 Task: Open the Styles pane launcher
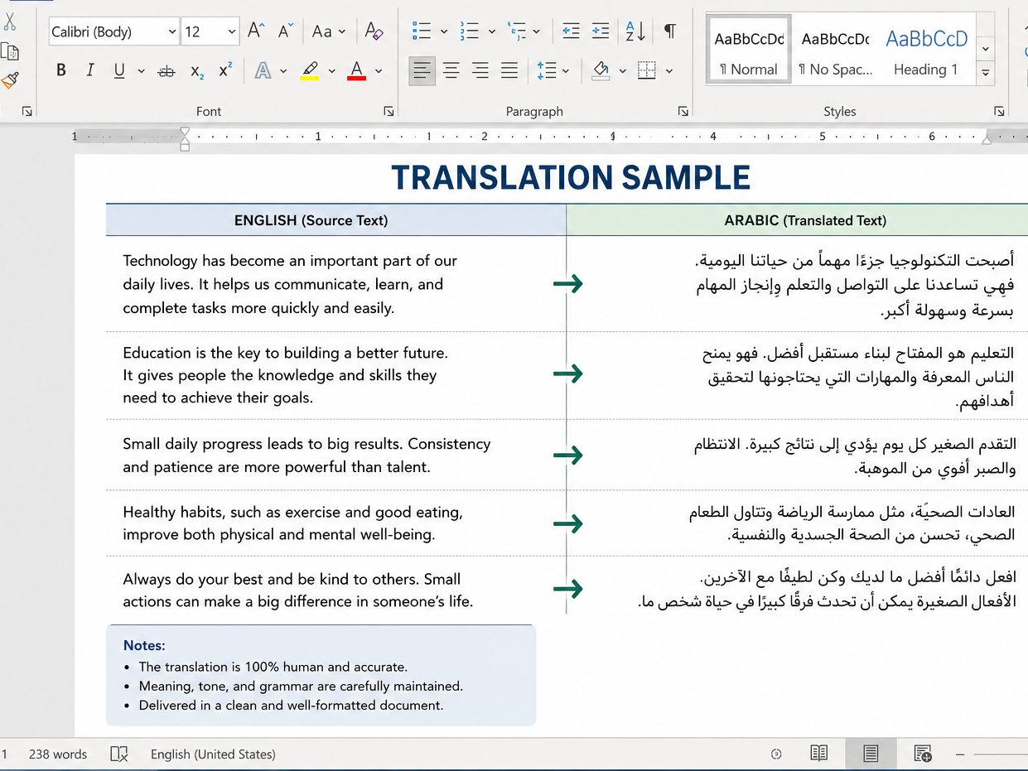999,111
